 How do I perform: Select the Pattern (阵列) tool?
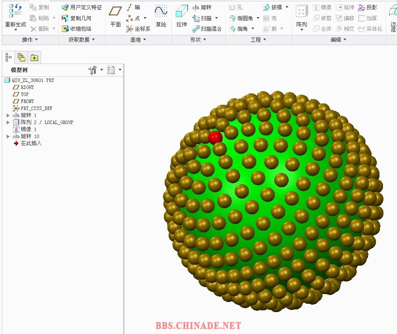point(301,16)
